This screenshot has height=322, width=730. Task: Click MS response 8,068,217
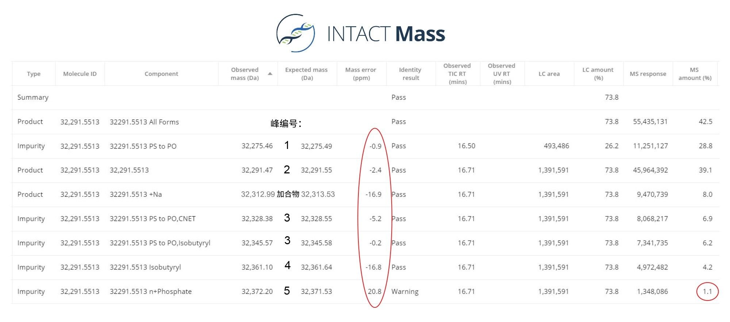652,219
